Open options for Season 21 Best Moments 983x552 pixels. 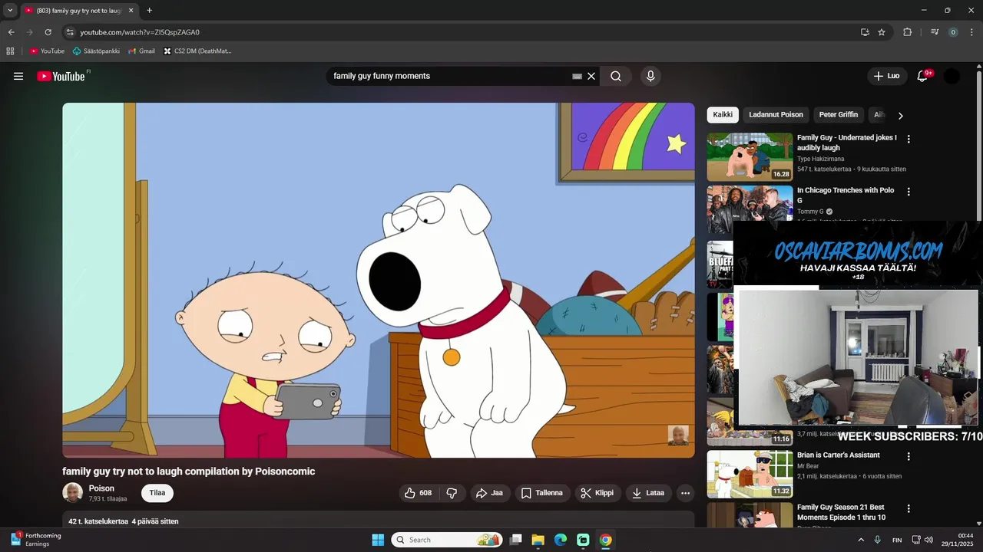tap(909, 508)
